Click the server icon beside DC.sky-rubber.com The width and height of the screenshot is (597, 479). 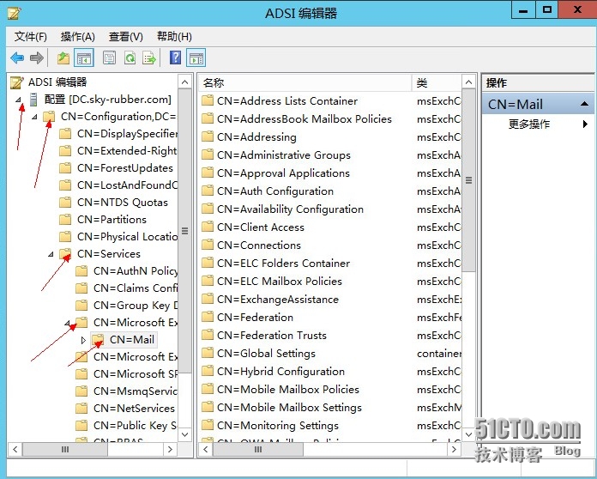[x=34, y=100]
